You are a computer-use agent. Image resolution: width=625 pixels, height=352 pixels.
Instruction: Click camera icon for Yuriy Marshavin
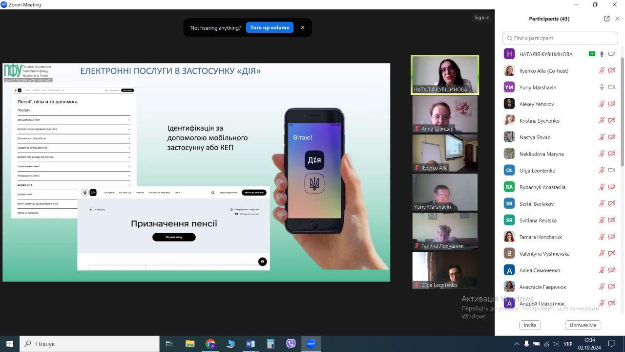(611, 87)
